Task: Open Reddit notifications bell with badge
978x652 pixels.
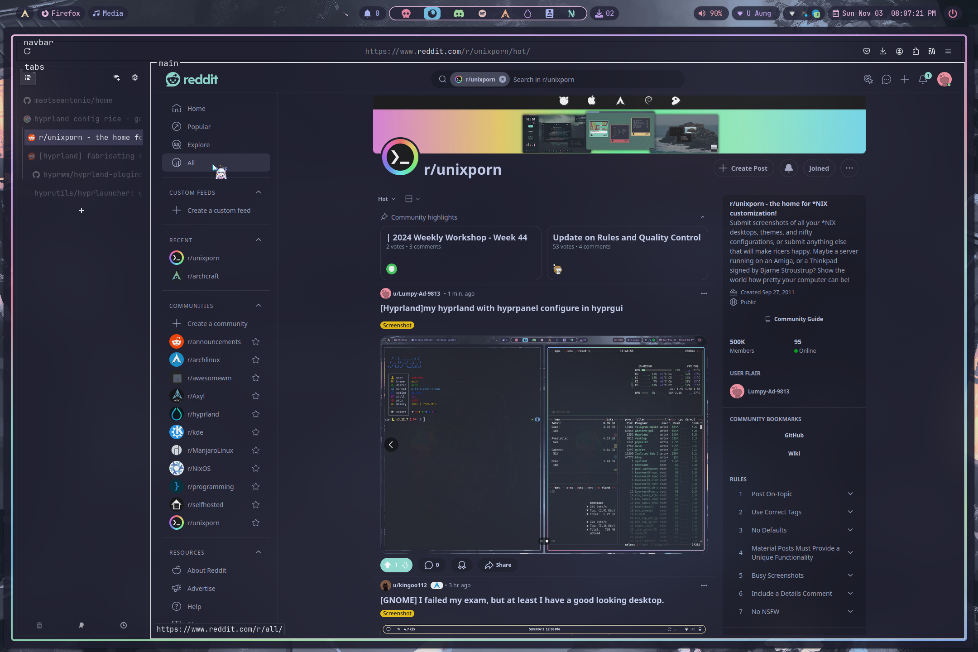Action: [923, 79]
